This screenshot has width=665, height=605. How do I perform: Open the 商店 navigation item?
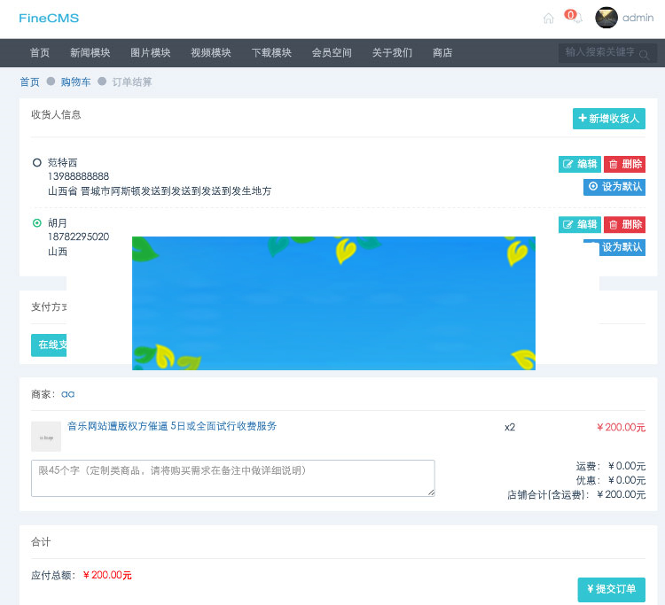(442, 53)
